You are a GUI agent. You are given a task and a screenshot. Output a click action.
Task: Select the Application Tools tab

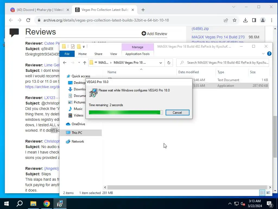click(x=137, y=54)
